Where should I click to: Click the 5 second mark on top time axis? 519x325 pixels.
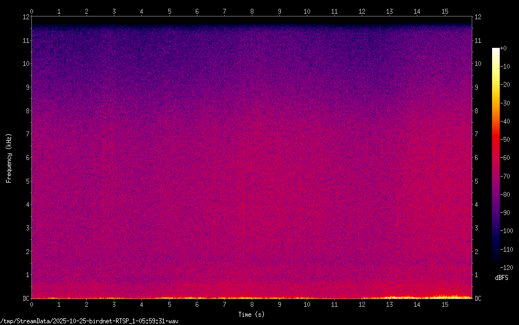[x=169, y=11]
